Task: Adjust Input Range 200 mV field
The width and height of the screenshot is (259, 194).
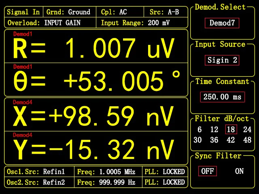Action: coord(142,23)
